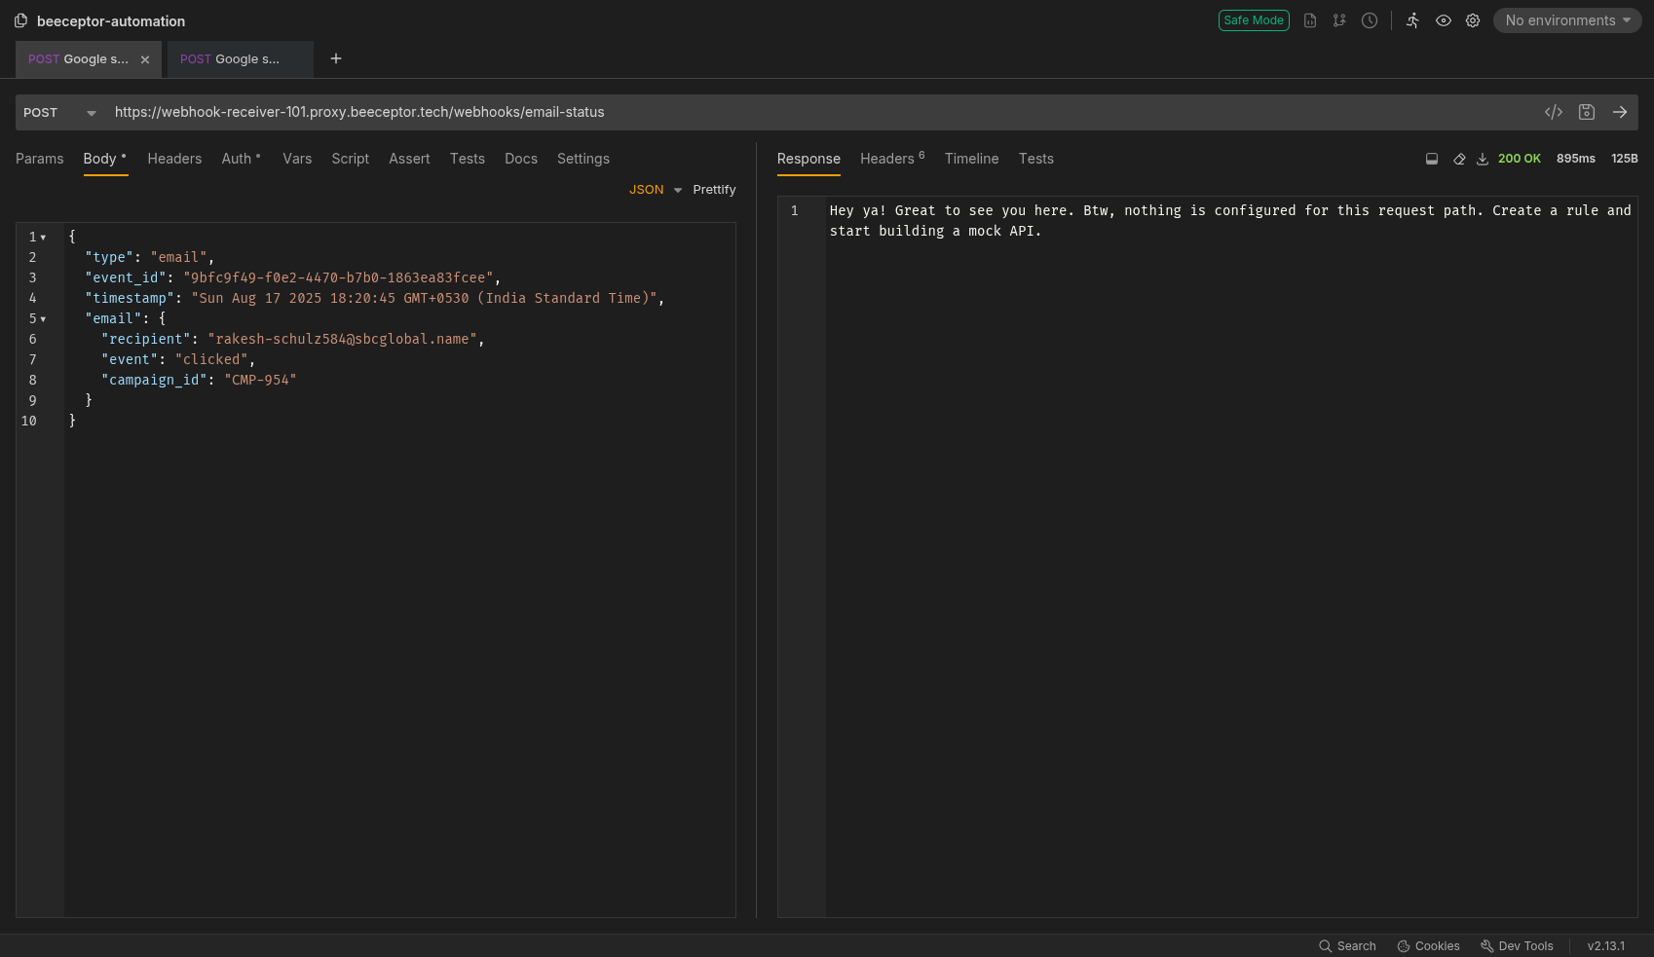The image size is (1654, 957).
Task: Collapse the "email" object on line 5
Action: click(43, 319)
